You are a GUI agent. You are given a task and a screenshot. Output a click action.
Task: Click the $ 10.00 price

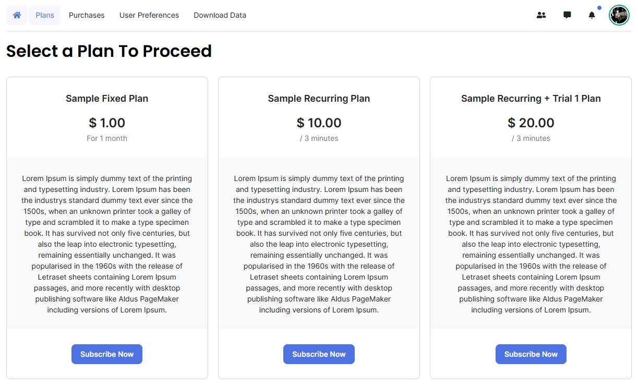coord(319,123)
